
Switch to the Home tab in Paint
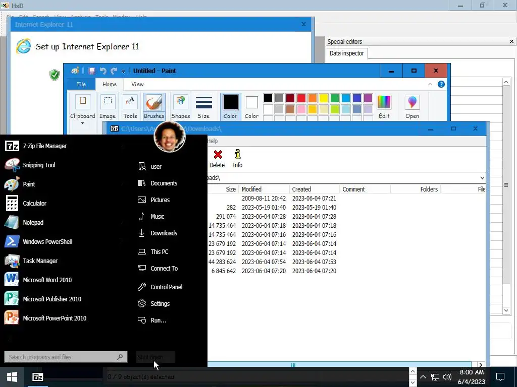pyautogui.click(x=110, y=84)
